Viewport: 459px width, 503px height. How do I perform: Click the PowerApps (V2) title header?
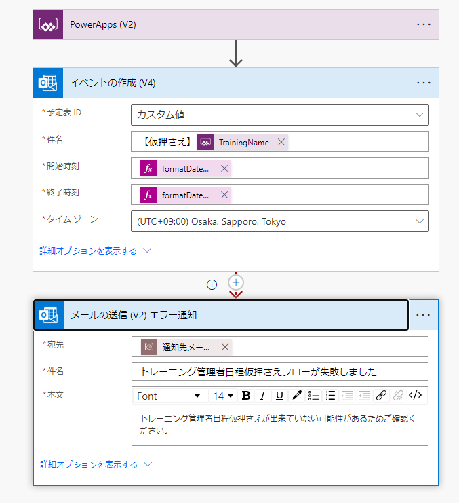(x=236, y=24)
